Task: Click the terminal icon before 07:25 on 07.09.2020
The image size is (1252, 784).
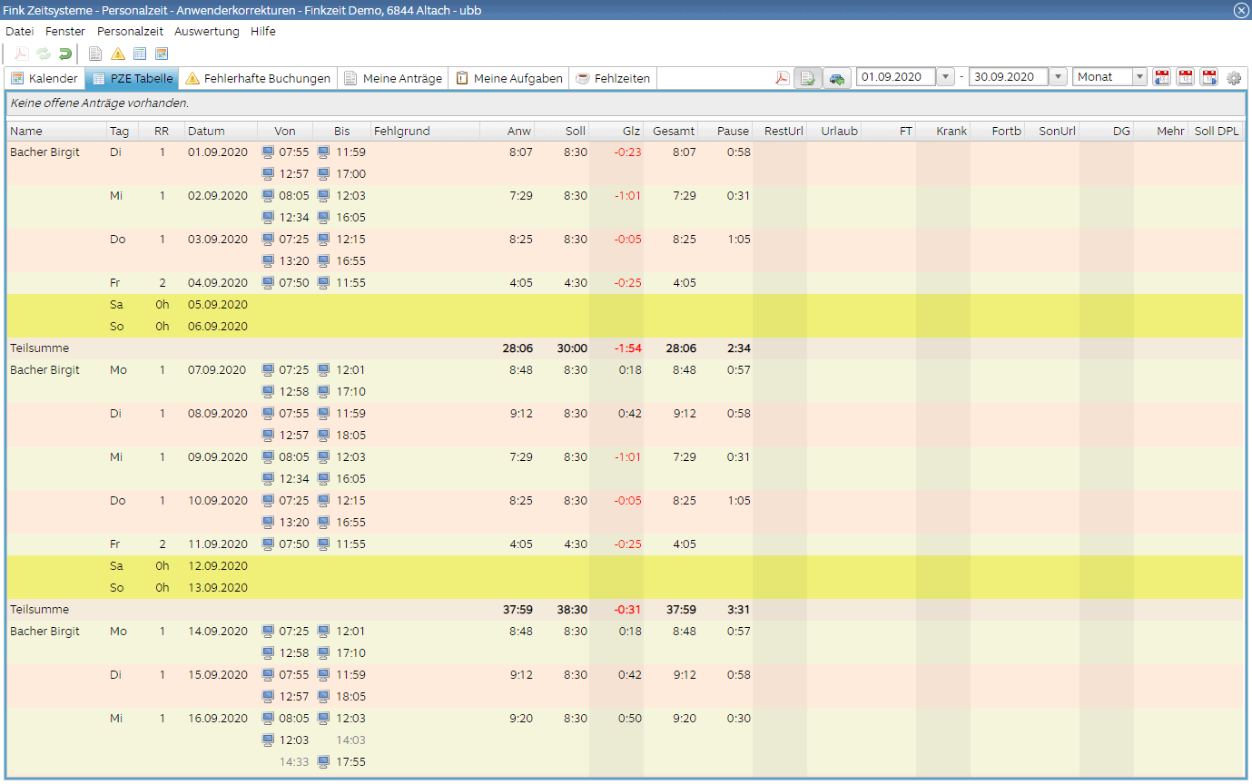Action: (268, 370)
